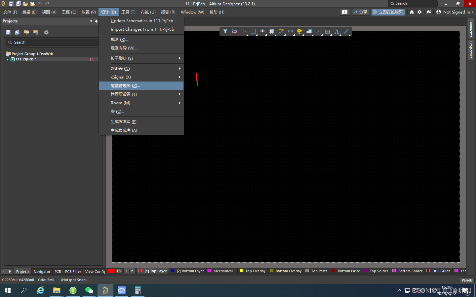Image resolution: width=476 pixels, height=297 pixels.
Task: Expand 板子形状 (S) submenu
Action: coord(141,58)
